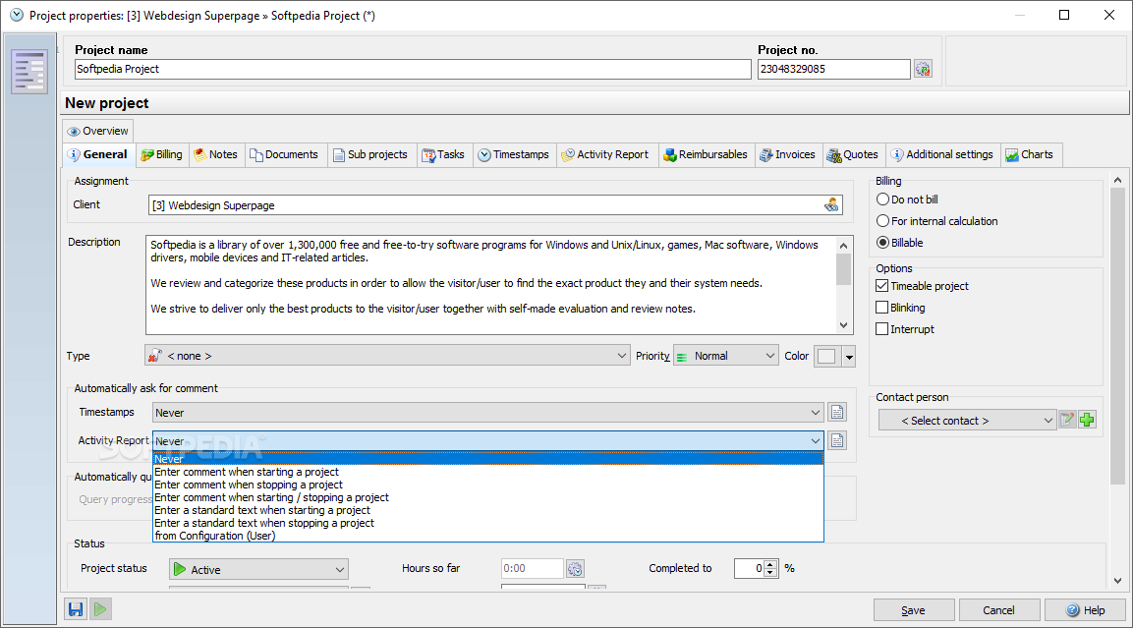1133x628 pixels.
Task: Click the Cancel button
Action: (x=998, y=610)
